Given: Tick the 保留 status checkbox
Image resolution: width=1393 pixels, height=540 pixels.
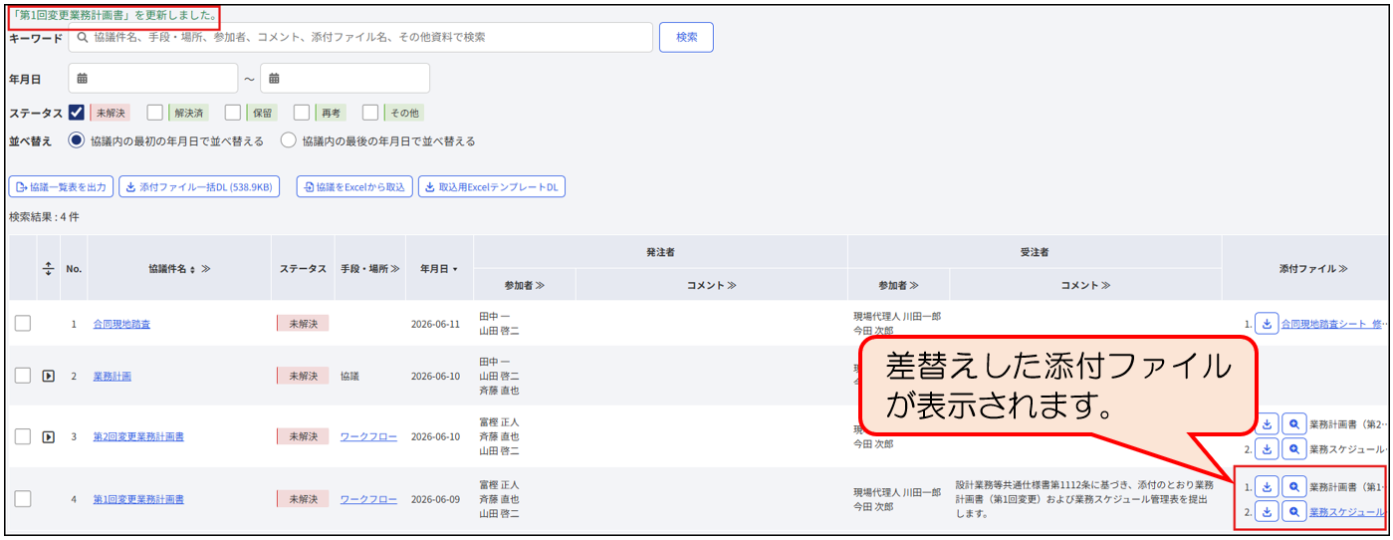Looking at the screenshot, I should [x=233, y=113].
